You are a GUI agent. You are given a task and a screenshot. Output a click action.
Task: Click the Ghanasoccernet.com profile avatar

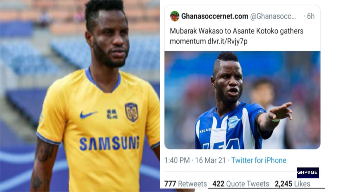[174, 16]
